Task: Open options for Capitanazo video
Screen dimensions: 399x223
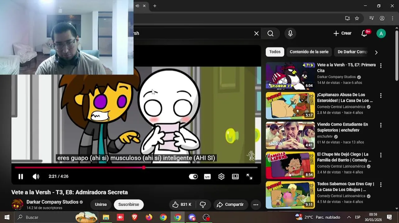Action: click(x=381, y=95)
